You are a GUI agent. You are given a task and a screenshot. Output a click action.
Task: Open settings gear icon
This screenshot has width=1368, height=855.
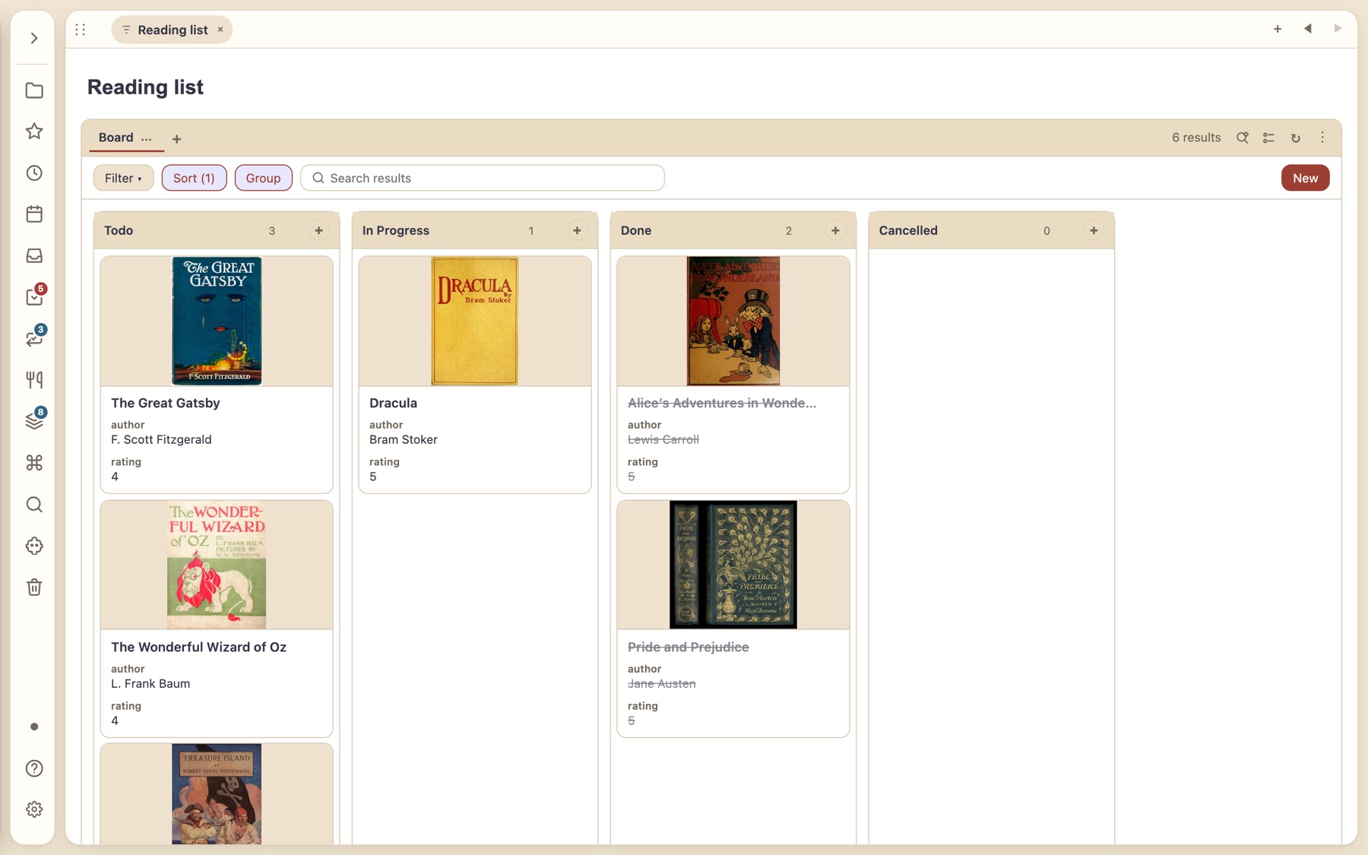(x=34, y=809)
